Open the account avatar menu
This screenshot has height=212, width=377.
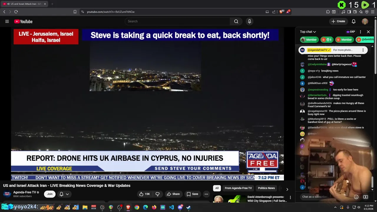pos(365,21)
